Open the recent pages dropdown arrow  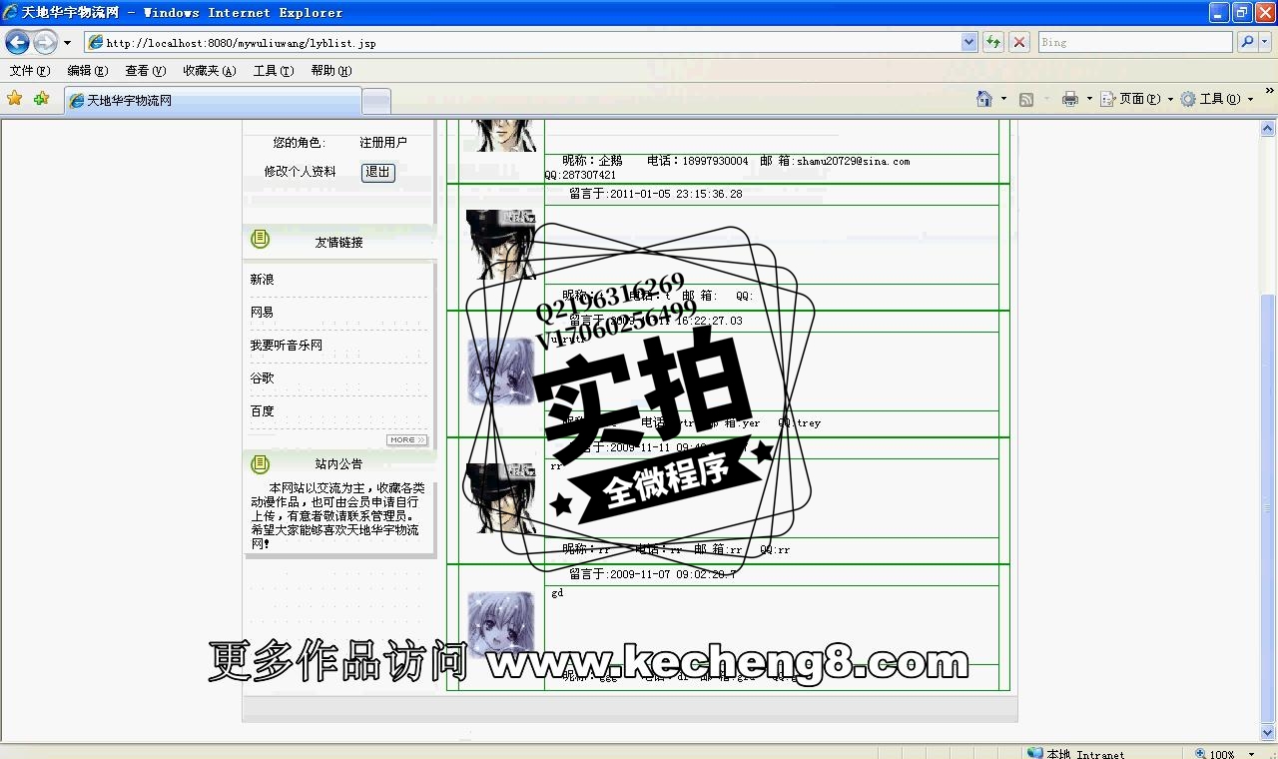click(67, 43)
